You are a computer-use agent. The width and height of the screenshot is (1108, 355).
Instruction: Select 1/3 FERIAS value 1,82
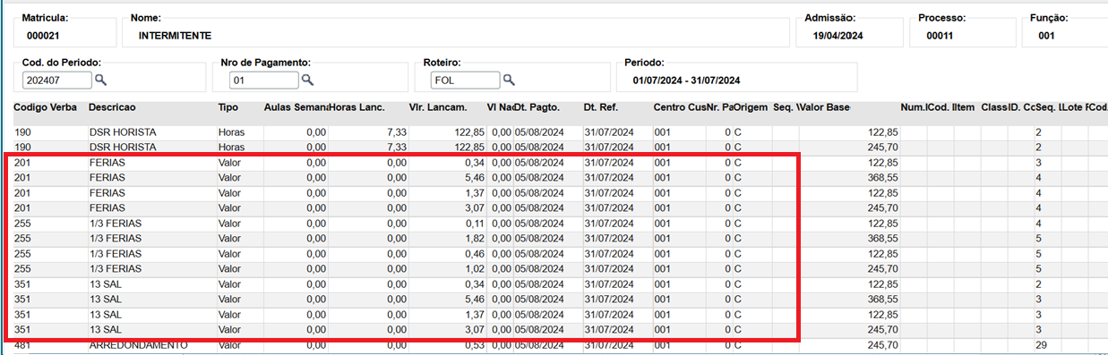(475, 238)
